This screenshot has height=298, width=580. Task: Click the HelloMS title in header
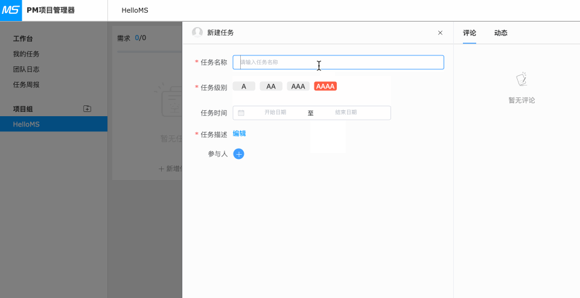click(x=135, y=10)
